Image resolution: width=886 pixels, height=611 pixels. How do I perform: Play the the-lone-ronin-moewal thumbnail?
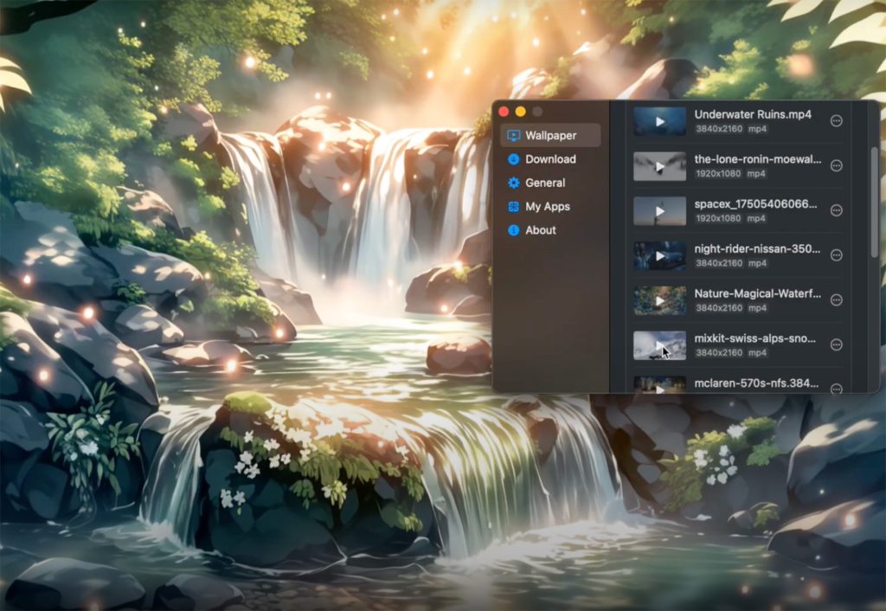pos(659,166)
